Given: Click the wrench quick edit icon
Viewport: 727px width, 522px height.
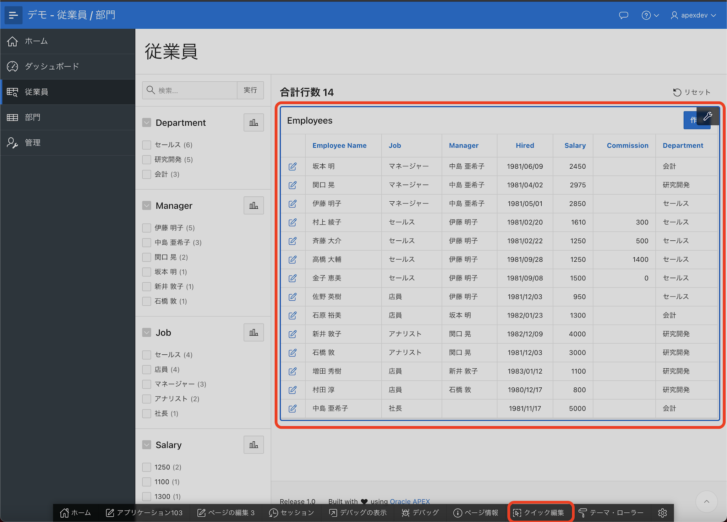Looking at the screenshot, I should [x=707, y=116].
